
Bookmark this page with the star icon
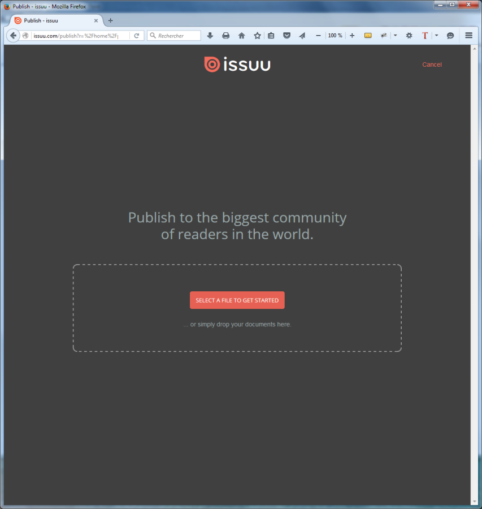257,36
